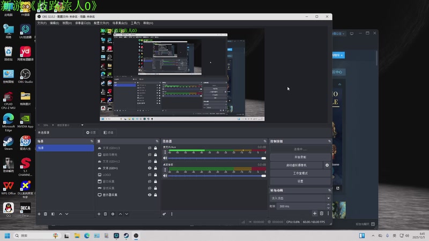429x241 pixels.
Task: Pop out the scenes dock panel
Action: click(92, 141)
